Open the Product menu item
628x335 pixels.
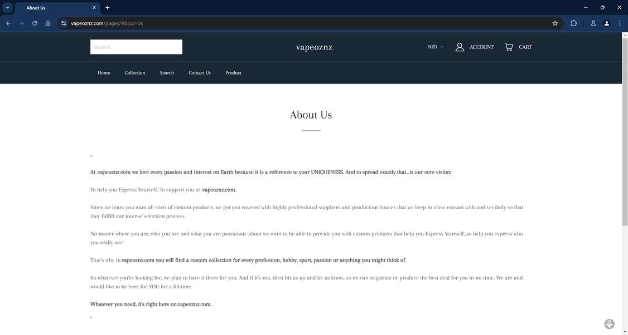pyautogui.click(x=233, y=73)
